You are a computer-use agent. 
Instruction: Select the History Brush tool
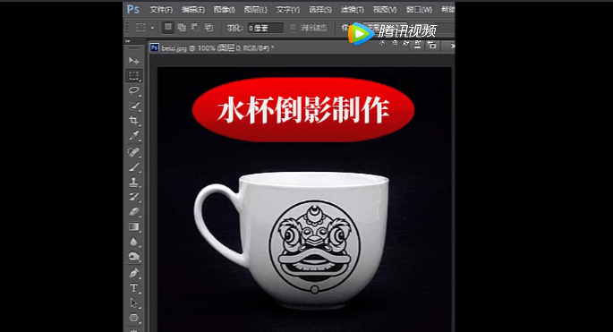pos(133,197)
